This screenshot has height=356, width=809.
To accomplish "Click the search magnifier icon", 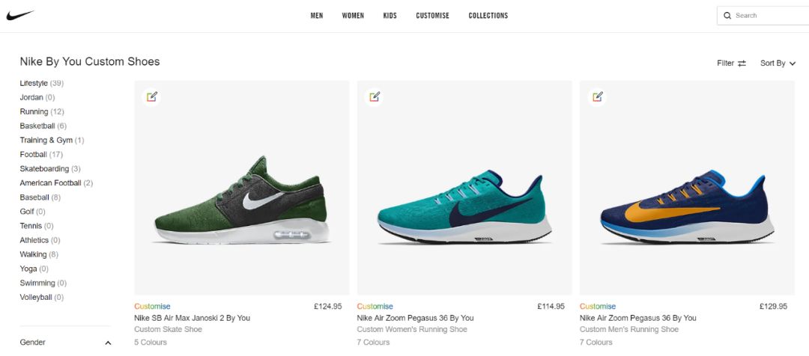I will (x=727, y=16).
